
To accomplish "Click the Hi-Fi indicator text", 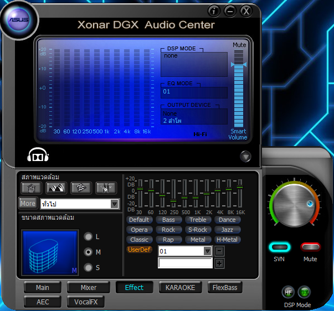I will pyautogui.click(x=200, y=134).
